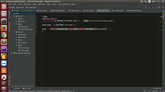This screenshot has width=165, height=92.
Task: Open the system session gear menu
Action: (x=163, y=2)
